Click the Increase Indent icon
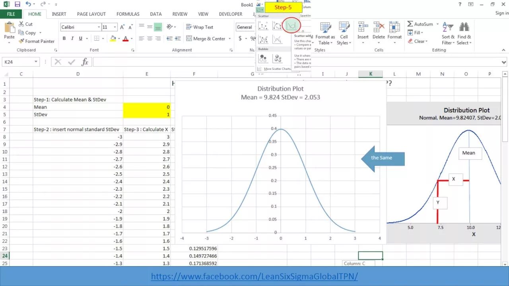Image resolution: width=509 pixels, height=286 pixels. (178, 39)
